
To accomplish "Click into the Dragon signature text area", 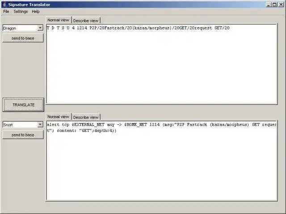I will [x=162, y=64].
